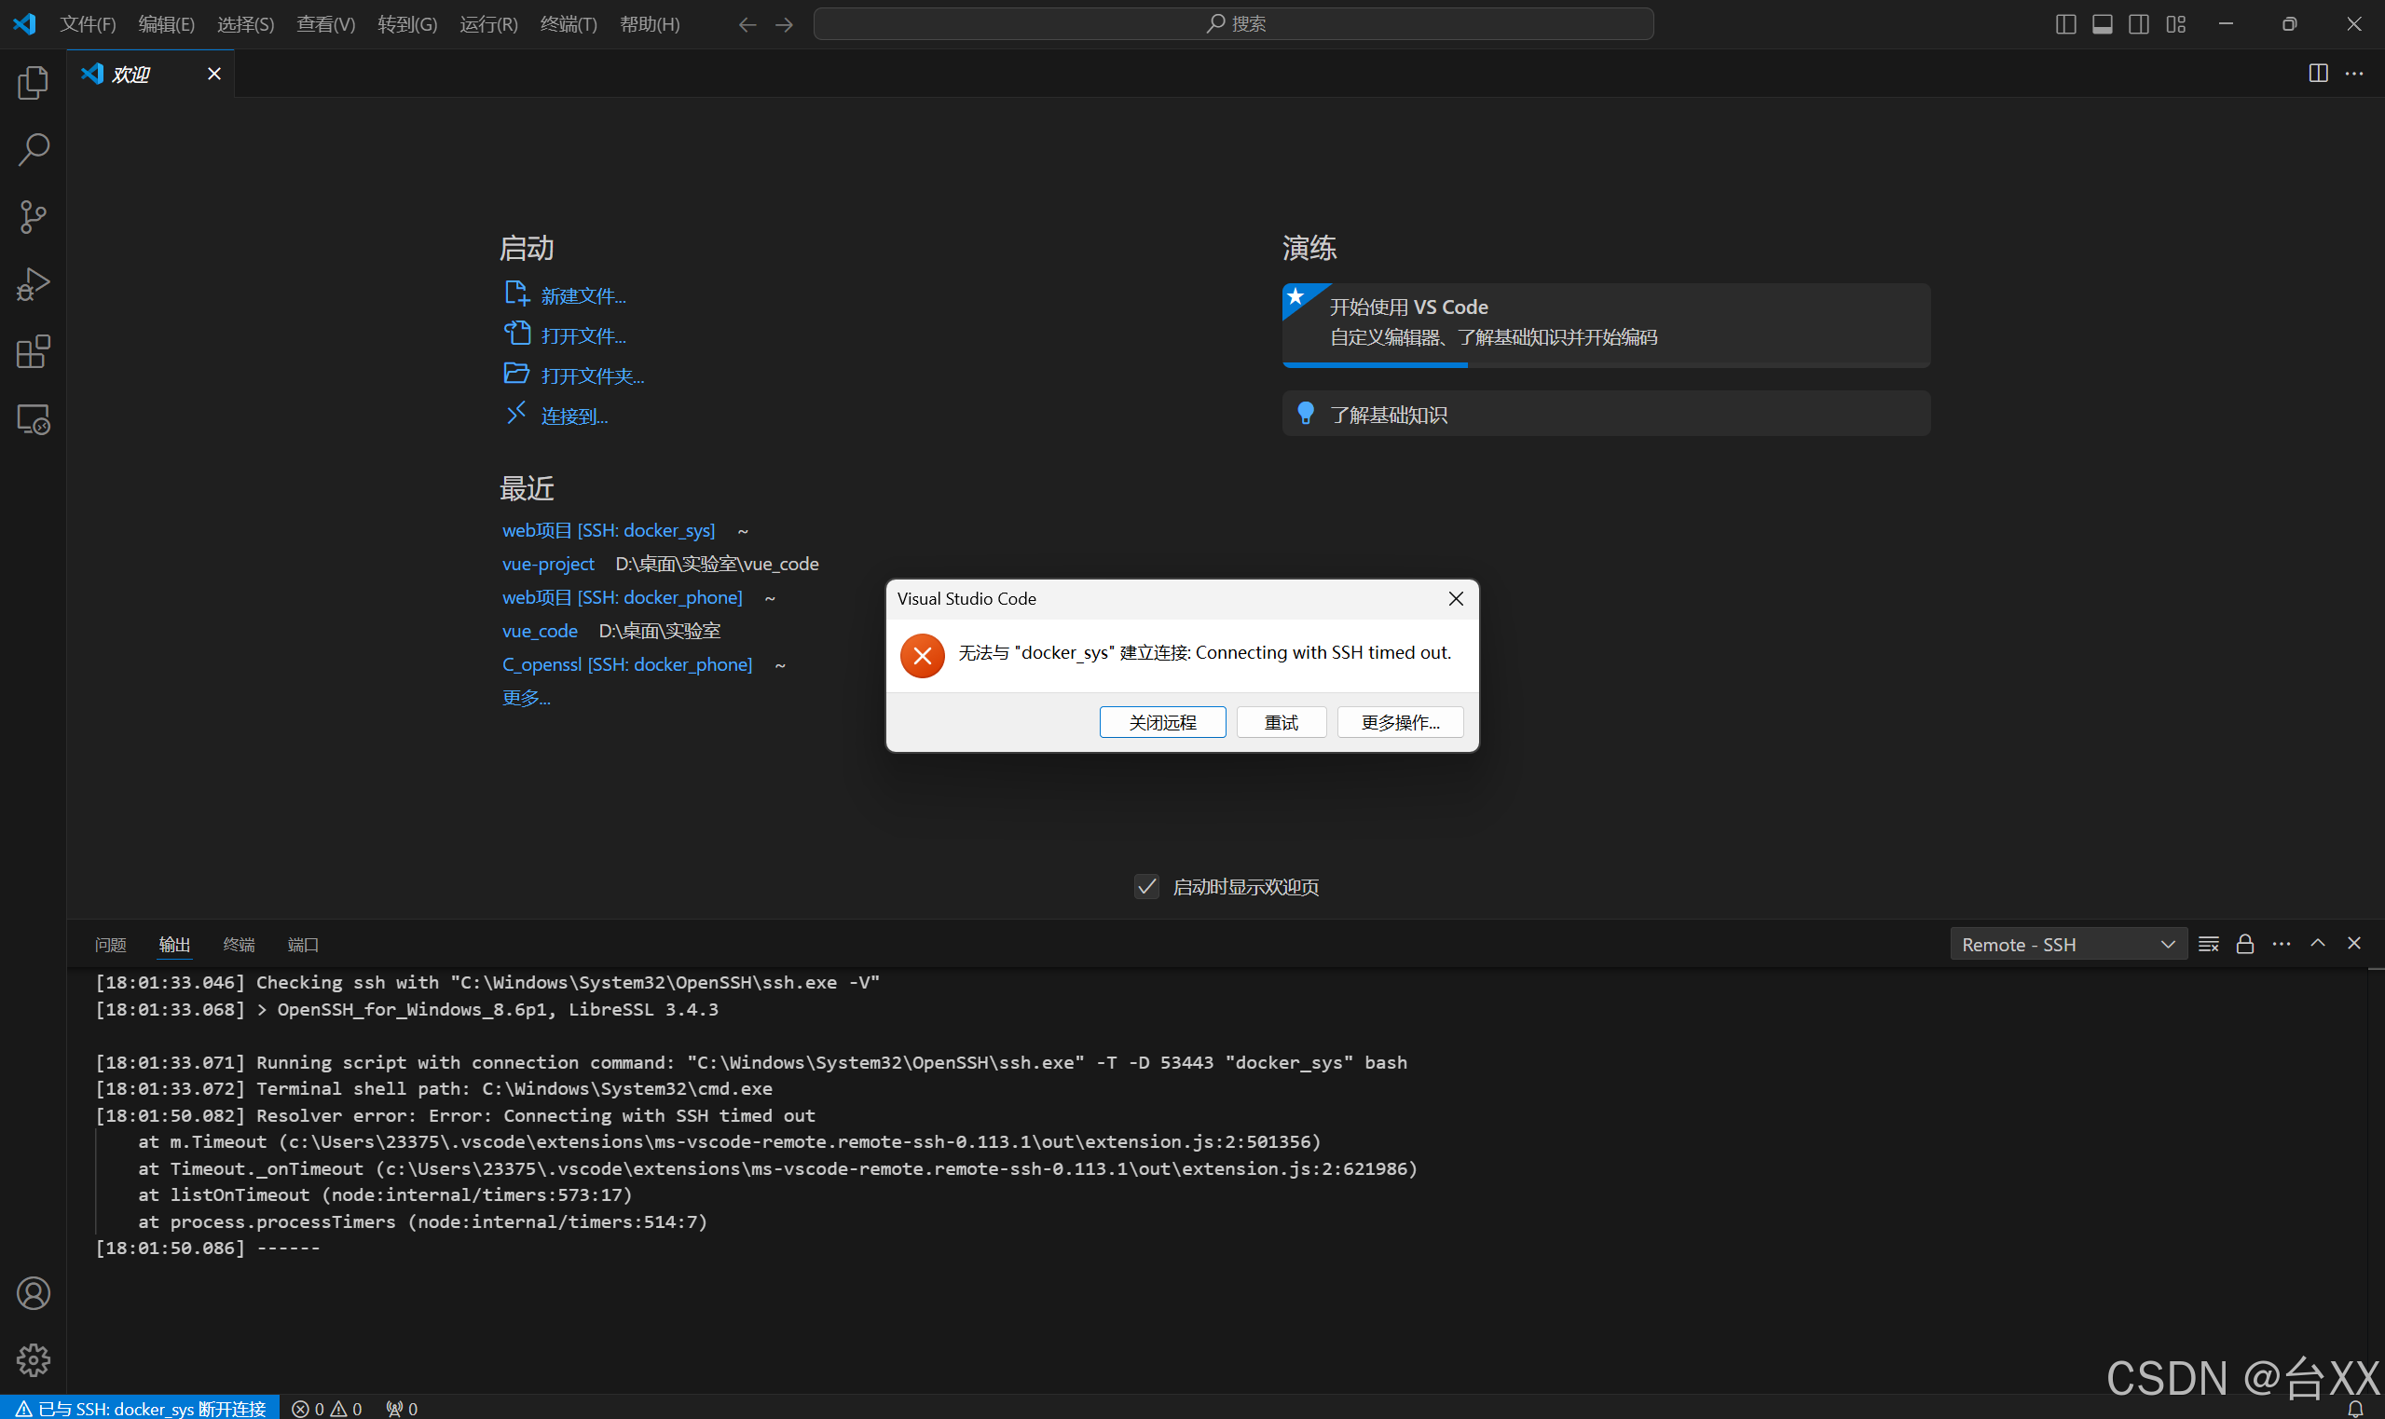Uncheck show welcome page on startup
This screenshot has width=2385, height=1419.
1146,886
